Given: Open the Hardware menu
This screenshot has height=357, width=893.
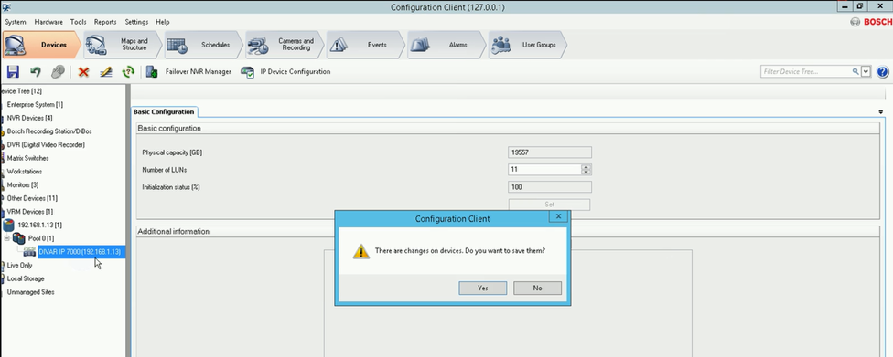Looking at the screenshot, I should pos(48,22).
